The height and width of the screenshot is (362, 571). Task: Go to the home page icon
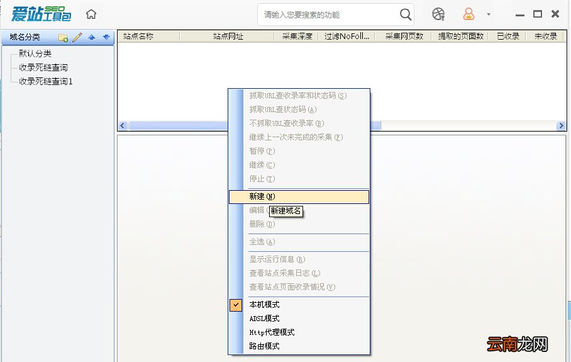[x=91, y=14]
